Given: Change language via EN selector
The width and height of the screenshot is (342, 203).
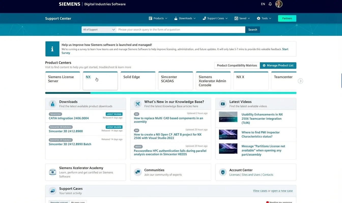Looking at the screenshot, I should pos(263,4).
